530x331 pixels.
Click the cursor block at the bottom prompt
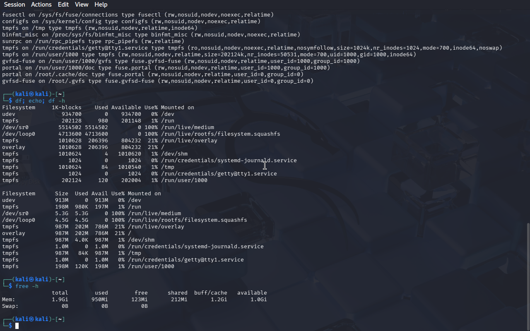17,326
